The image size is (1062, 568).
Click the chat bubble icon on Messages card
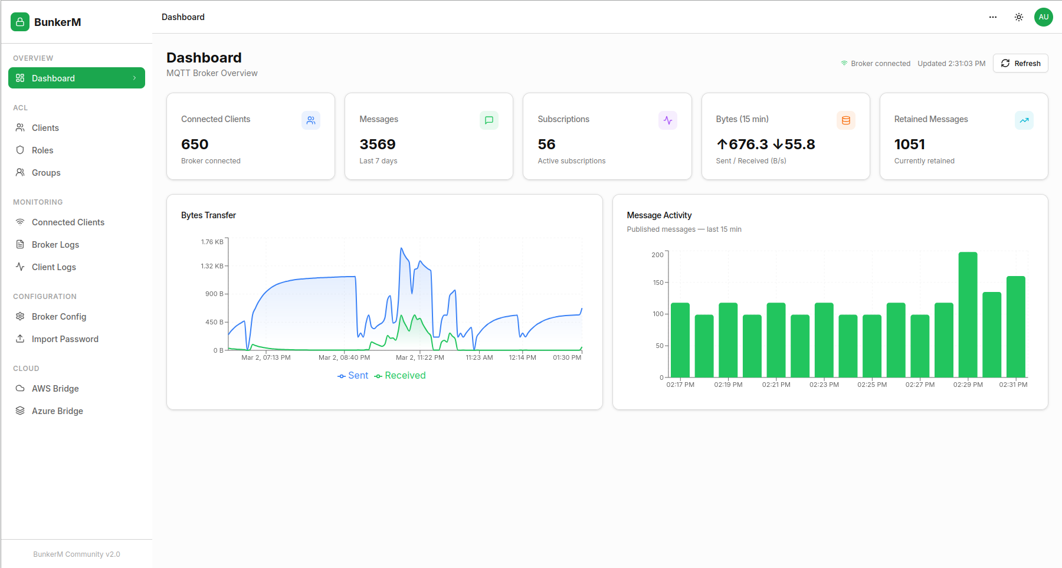click(489, 120)
